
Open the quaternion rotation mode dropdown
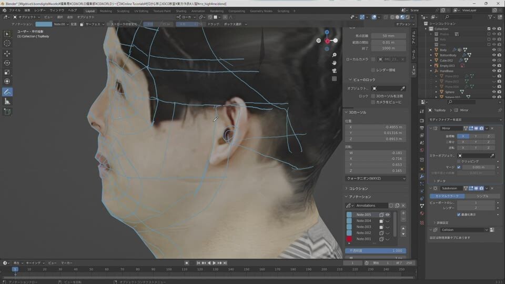[375, 178]
